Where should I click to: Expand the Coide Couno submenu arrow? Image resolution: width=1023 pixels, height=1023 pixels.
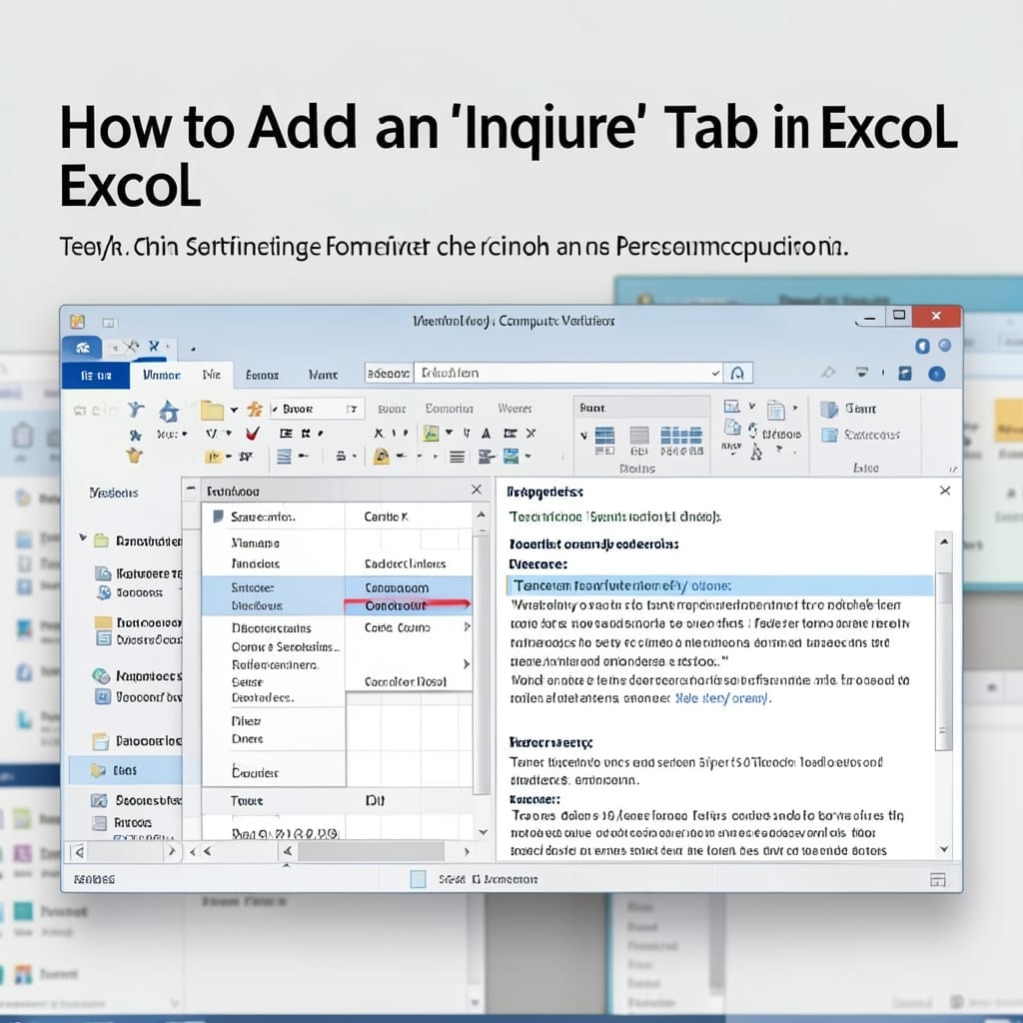pyautogui.click(x=467, y=627)
